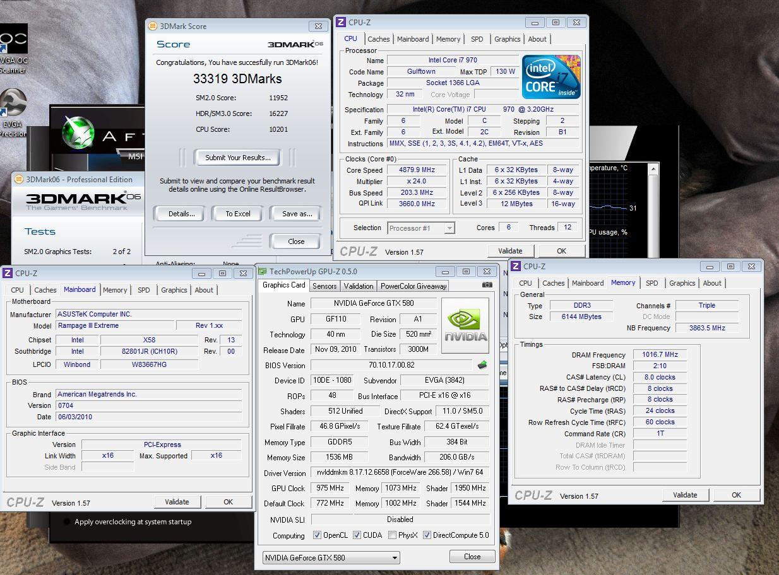The image size is (779, 575).
Task: Click the 33319 3DMarks score text
Action: (237, 79)
